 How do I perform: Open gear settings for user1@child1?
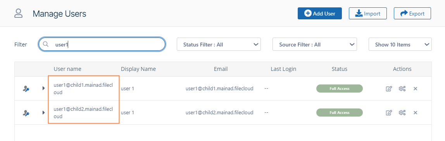(402, 89)
